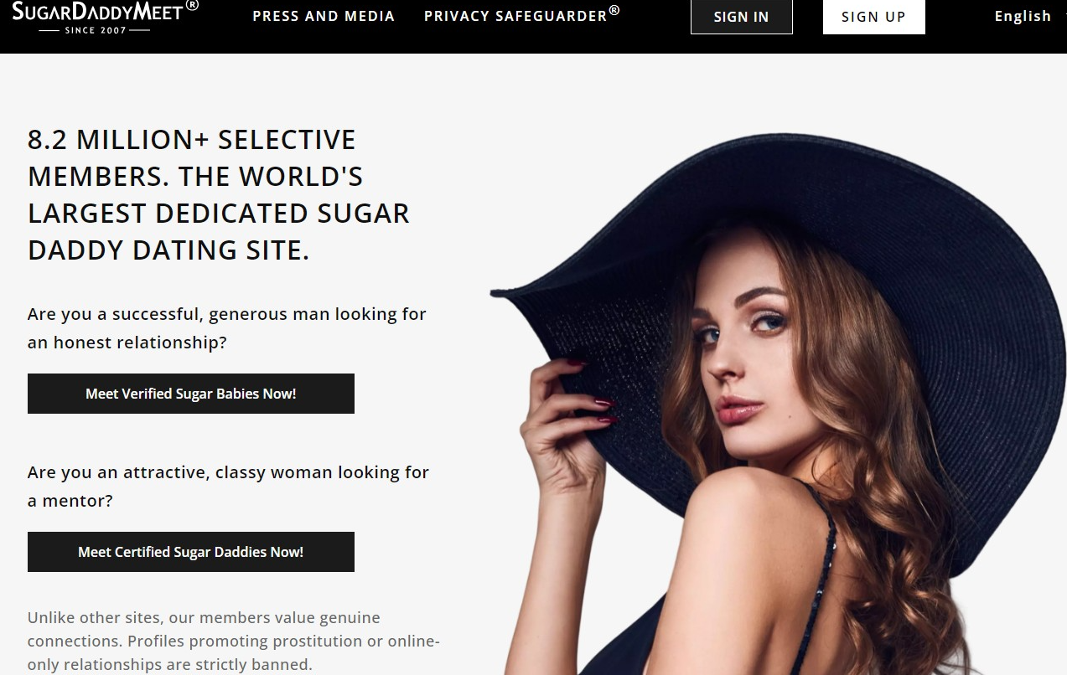
Task: Click the Sign In button
Action: click(x=741, y=17)
